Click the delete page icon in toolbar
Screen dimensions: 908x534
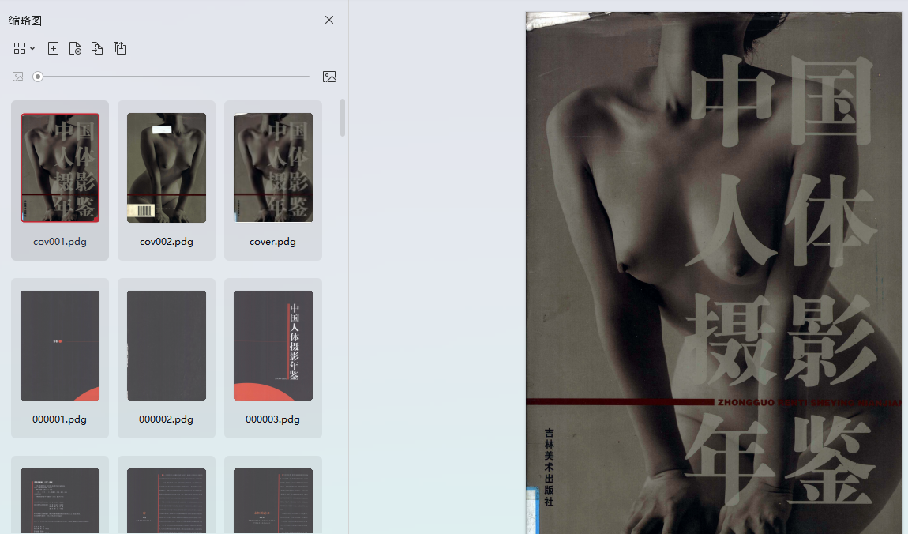coord(75,48)
